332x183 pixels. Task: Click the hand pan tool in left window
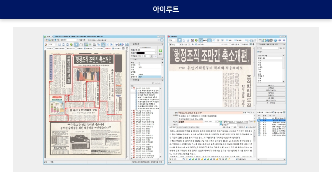[x=103, y=44]
